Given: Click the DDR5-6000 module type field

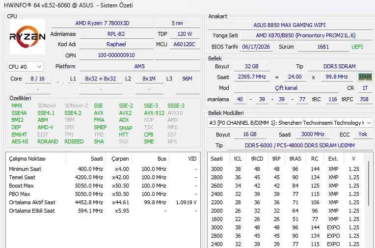Looking at the screenshot, I should click(x=300, y=145).
